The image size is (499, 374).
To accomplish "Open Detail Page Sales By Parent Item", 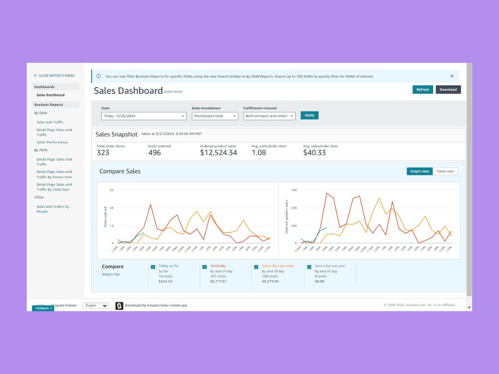I will [54, 174].
